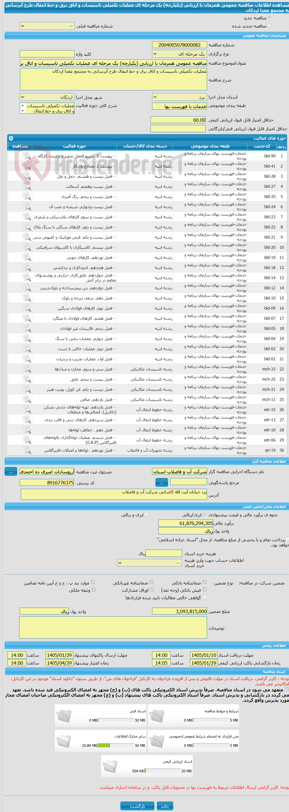Toggle the اوراق مشارکت checkbox
The image size is (289, 812).
click(x=152, y=589)
